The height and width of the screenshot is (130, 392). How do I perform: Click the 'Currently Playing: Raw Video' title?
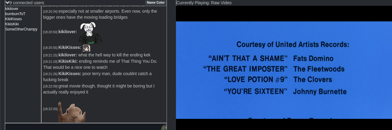pyautogui.click(x=204, y=3)
